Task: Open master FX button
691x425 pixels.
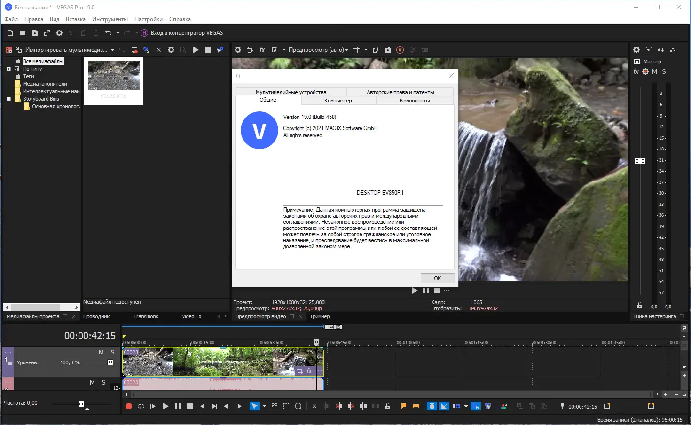Action: (x=636, y=71)
